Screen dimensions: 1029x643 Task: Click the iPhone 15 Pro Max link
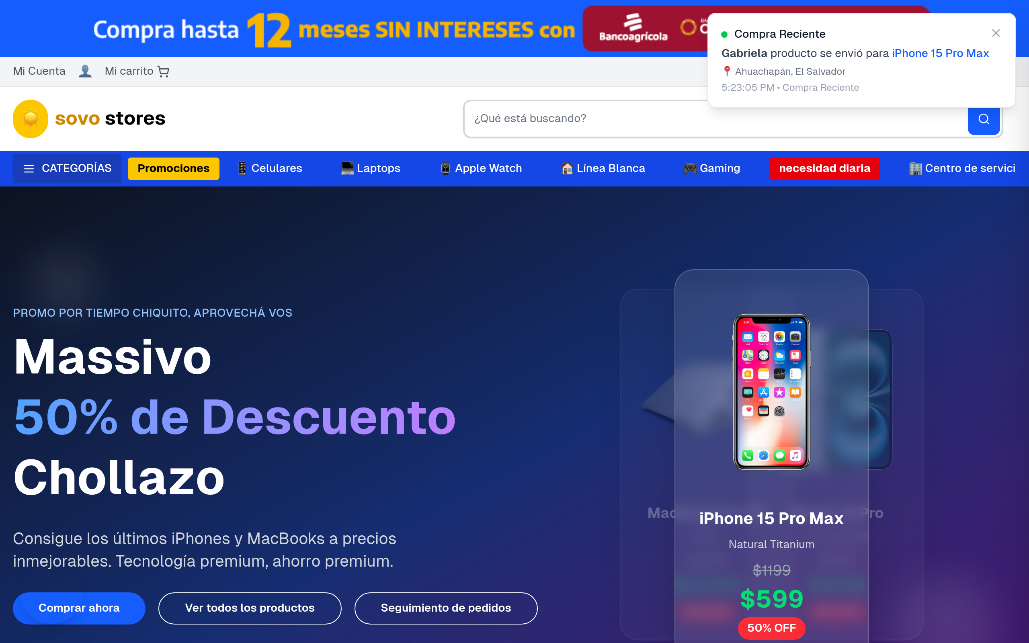pyautogui.click(x=940, y=53)
